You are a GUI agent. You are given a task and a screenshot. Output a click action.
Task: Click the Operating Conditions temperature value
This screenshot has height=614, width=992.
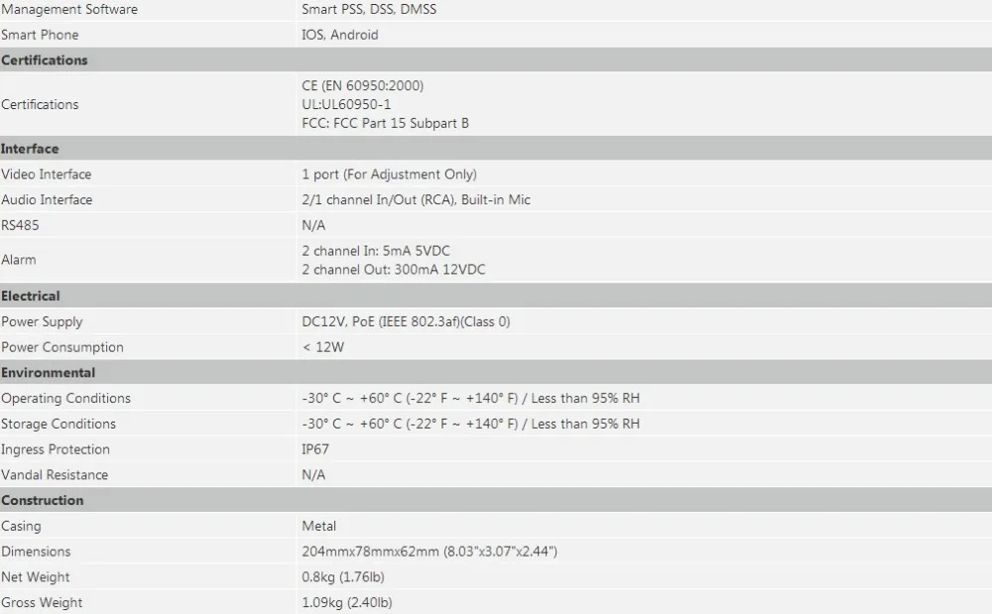[470, 399]
